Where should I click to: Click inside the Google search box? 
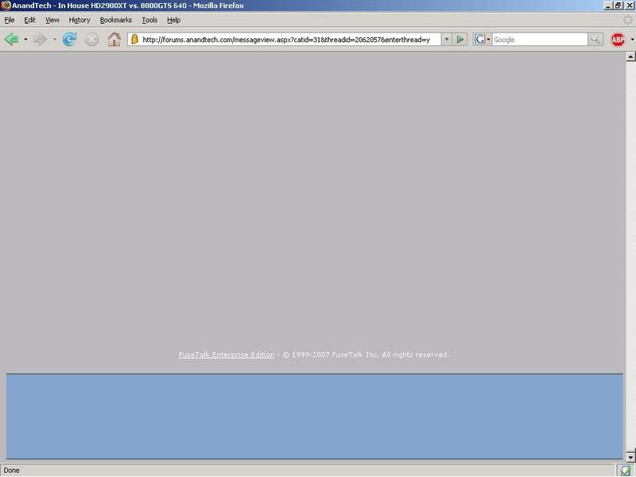pos(540,39)
